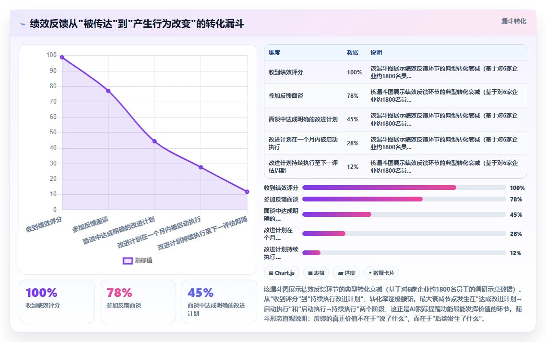
Task: Click the 45% label beside progress bars
Action: 516,214
